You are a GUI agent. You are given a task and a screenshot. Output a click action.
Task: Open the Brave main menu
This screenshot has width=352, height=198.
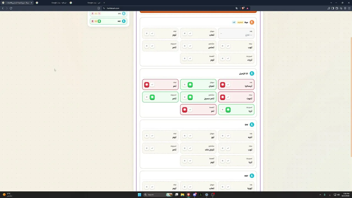(349, 8)
